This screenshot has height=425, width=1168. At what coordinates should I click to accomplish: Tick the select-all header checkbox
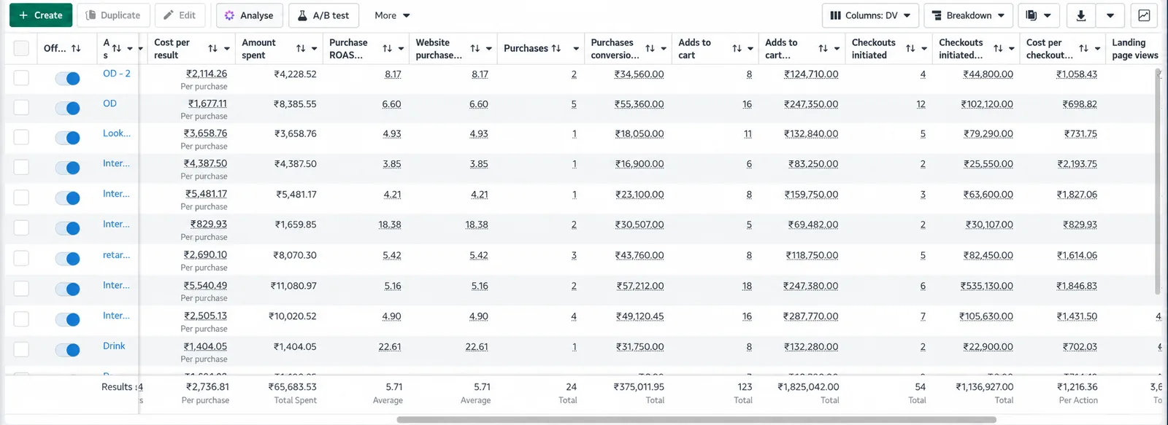click(21, 48)
